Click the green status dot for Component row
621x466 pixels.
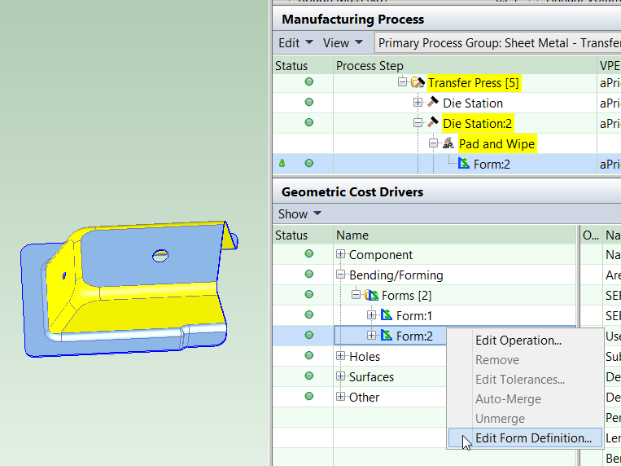tap(308, 254)
